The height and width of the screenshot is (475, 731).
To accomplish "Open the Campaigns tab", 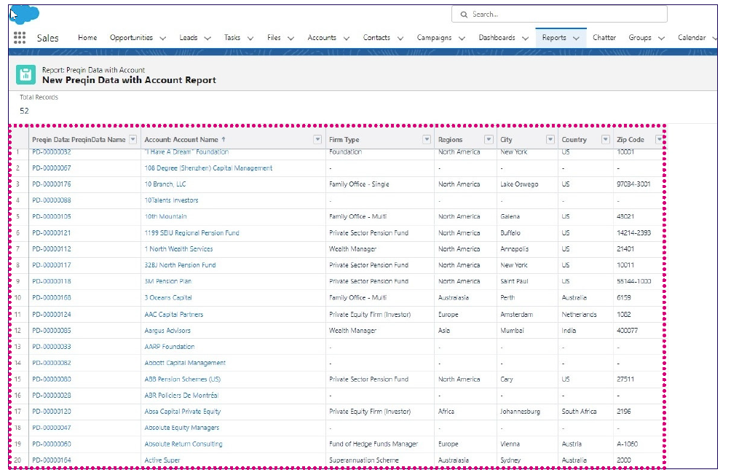I will (434, 38).
